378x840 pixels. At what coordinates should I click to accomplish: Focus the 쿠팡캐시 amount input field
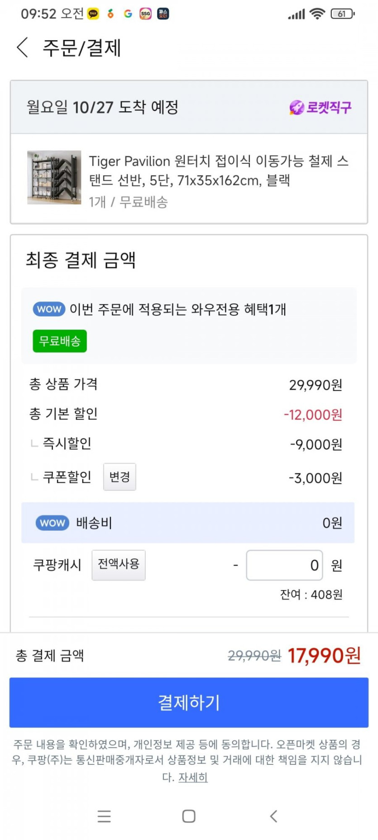click(284, 565)
